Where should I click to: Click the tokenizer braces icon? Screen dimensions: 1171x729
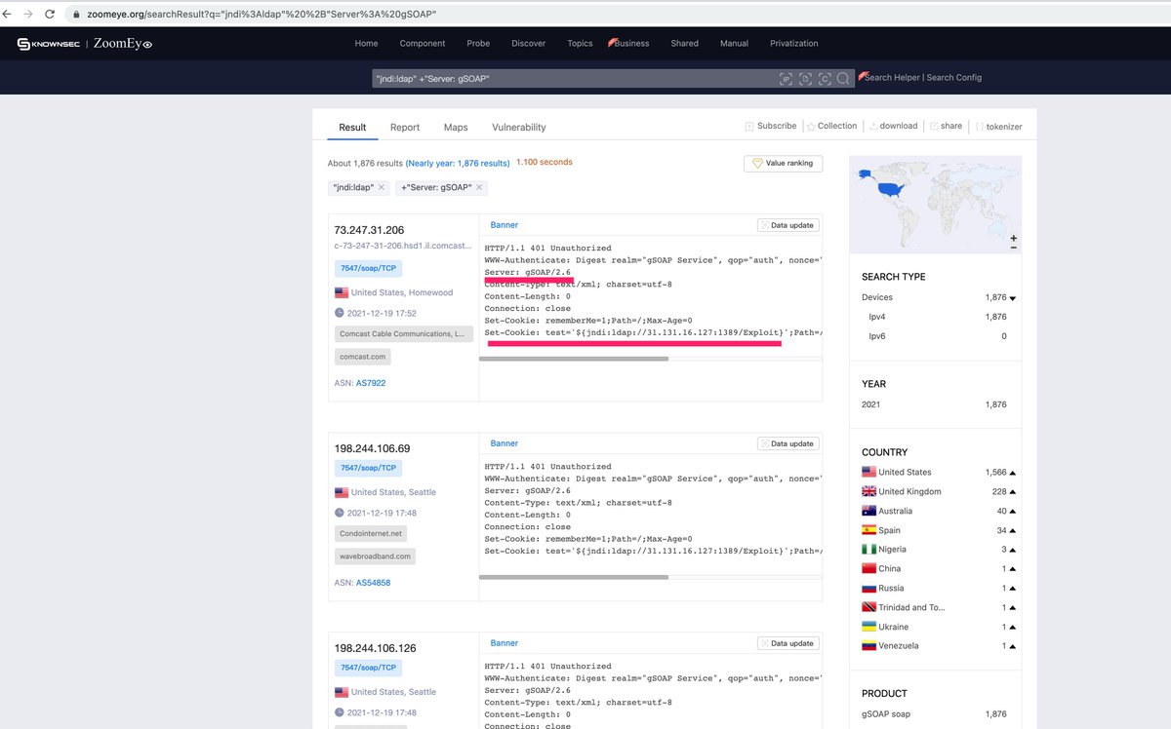tap(979, 127)
